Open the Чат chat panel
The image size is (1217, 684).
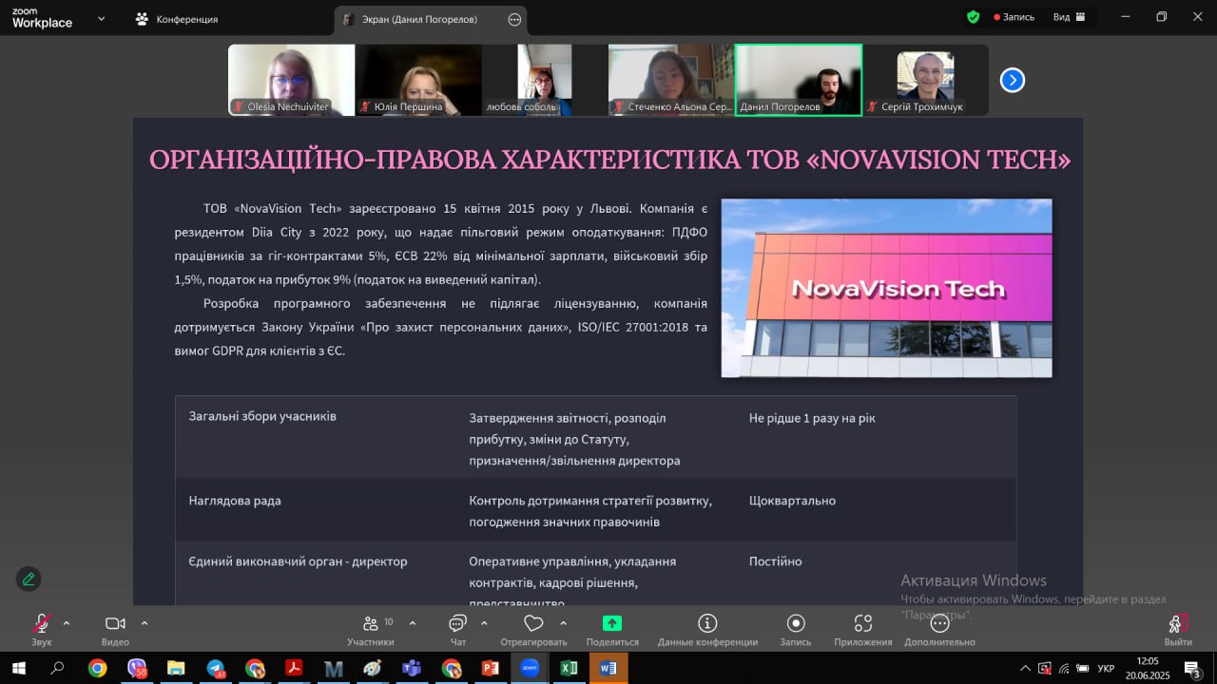(457, 629)
